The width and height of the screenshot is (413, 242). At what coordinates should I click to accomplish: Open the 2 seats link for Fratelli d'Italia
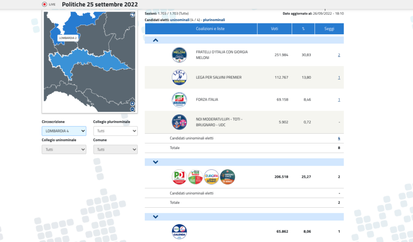pyautogui.click(x=339, y=55)
